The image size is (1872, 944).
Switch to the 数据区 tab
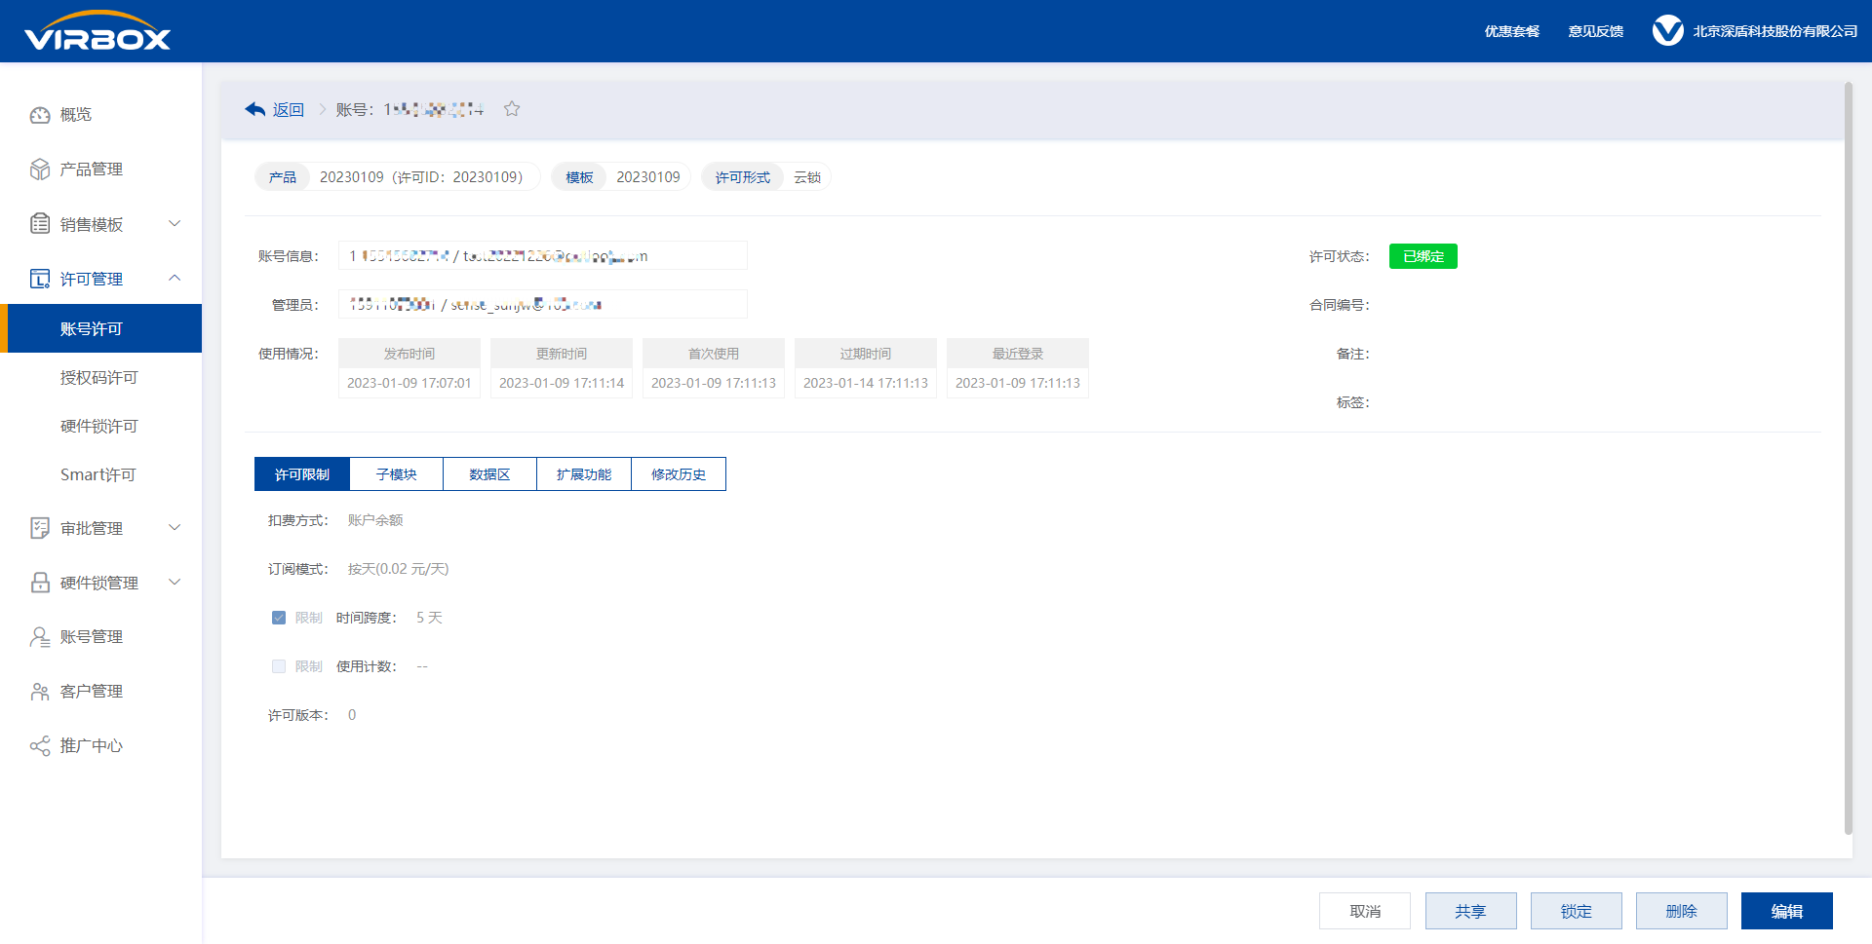[489, 474]
